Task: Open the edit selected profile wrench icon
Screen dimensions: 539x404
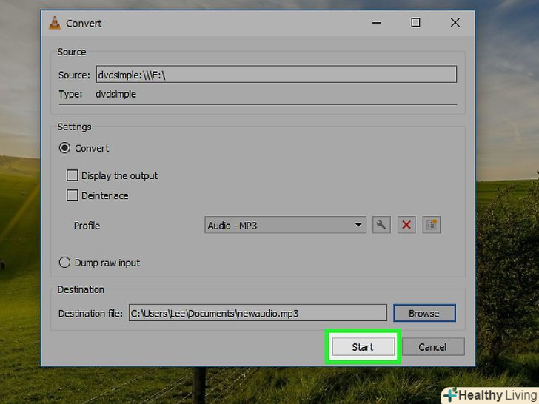Action: (381, 225)
